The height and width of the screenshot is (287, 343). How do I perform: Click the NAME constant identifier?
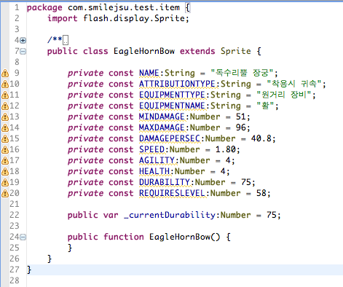pos(149,73)
